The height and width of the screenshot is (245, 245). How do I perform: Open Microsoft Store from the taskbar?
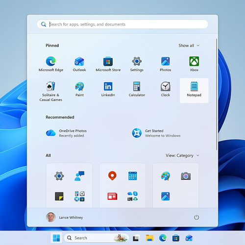(x=176, y=238)
